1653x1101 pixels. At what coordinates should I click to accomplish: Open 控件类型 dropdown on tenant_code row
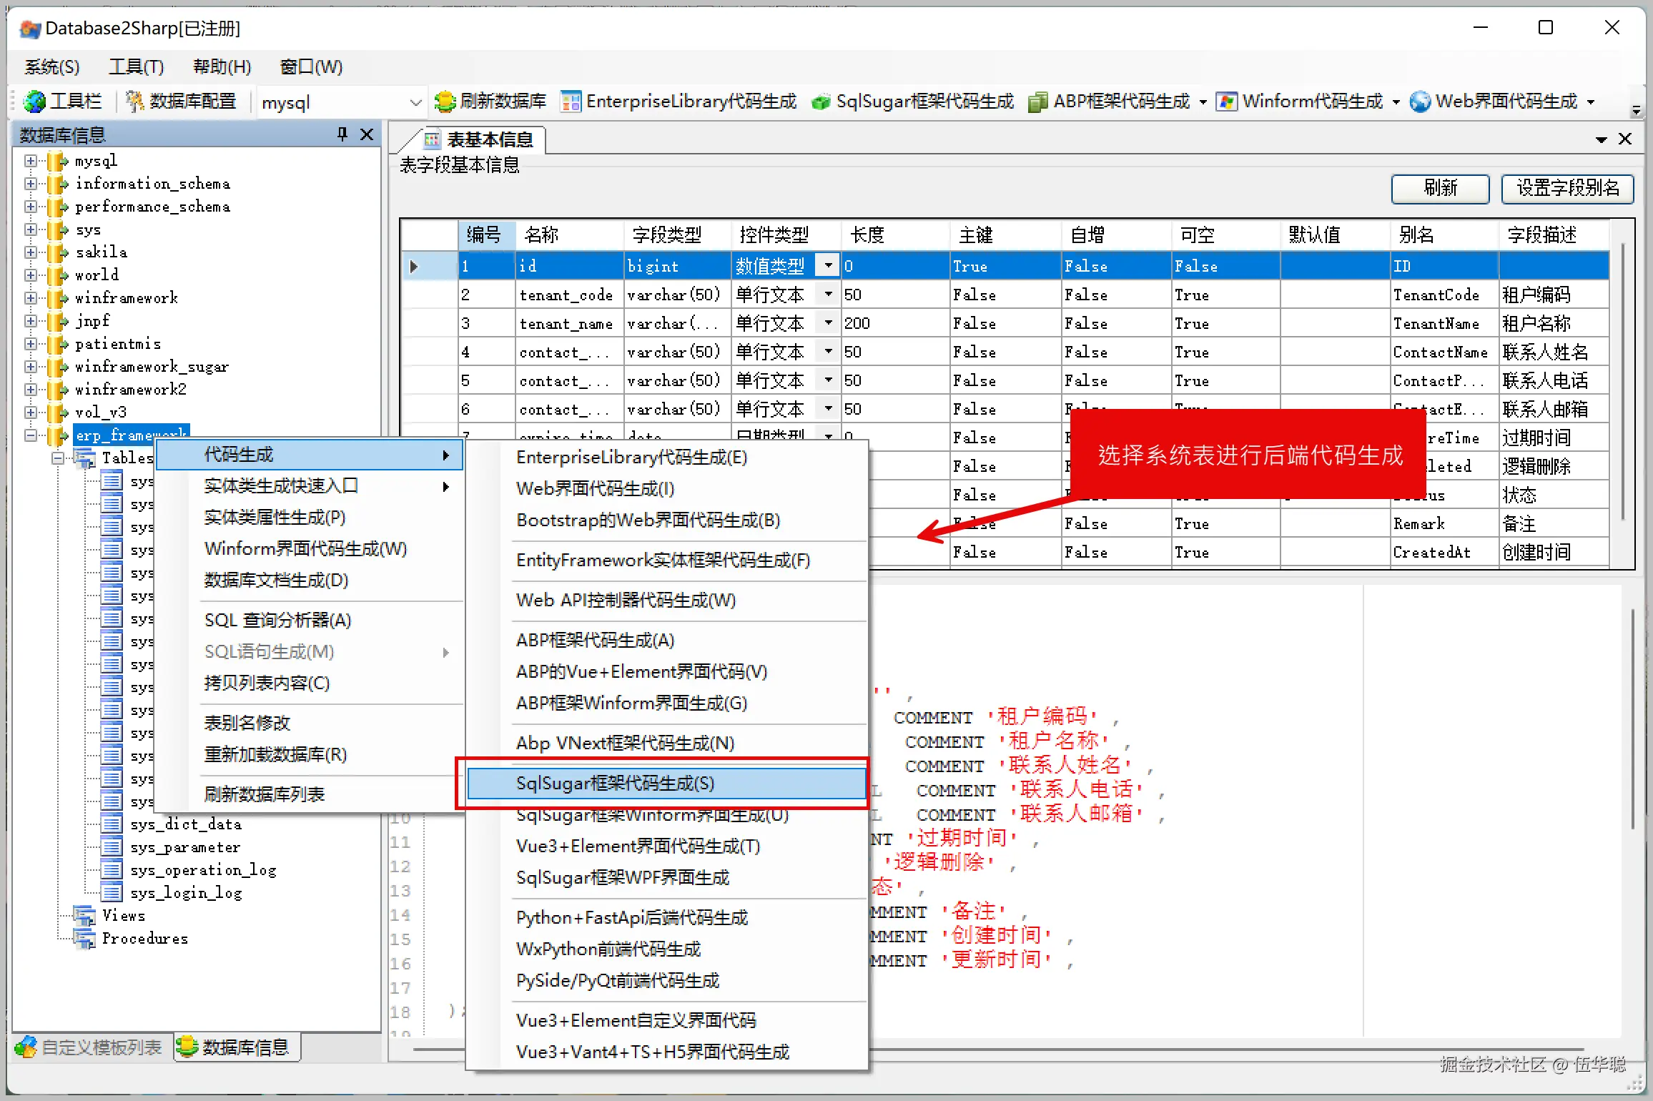827,294
